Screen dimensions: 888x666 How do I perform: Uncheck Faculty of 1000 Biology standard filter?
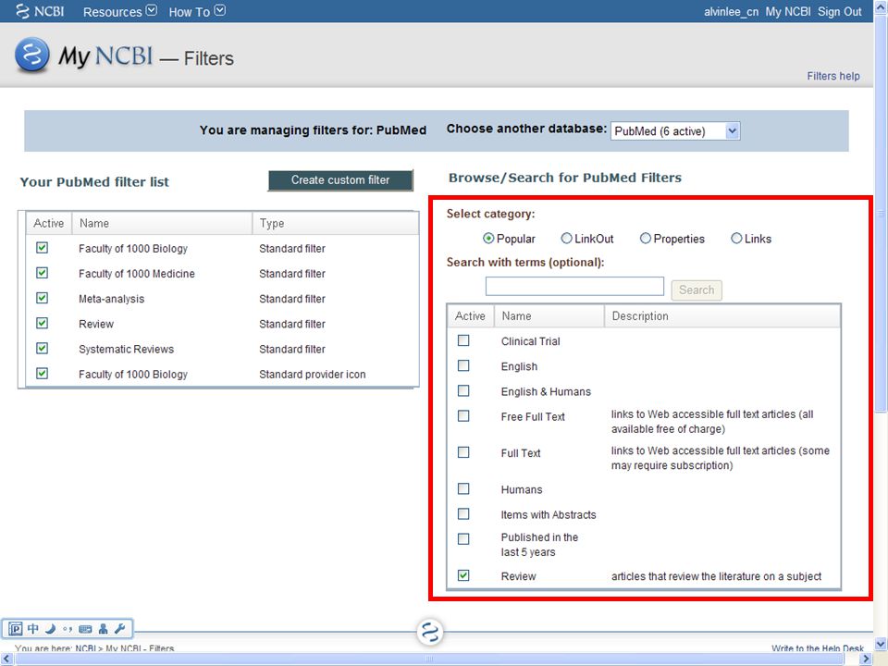point(42,248)
